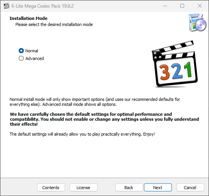Click the 'K-Lite Mega Codec Pack 19.8.2' title text

[x=42, y=6]
